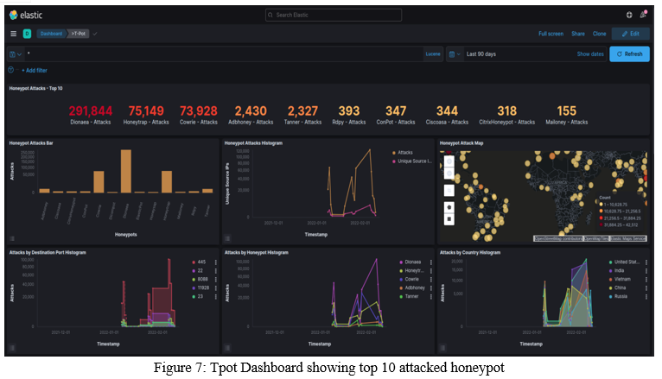Select map draw bounds square tool

click(x=449, y=219)
